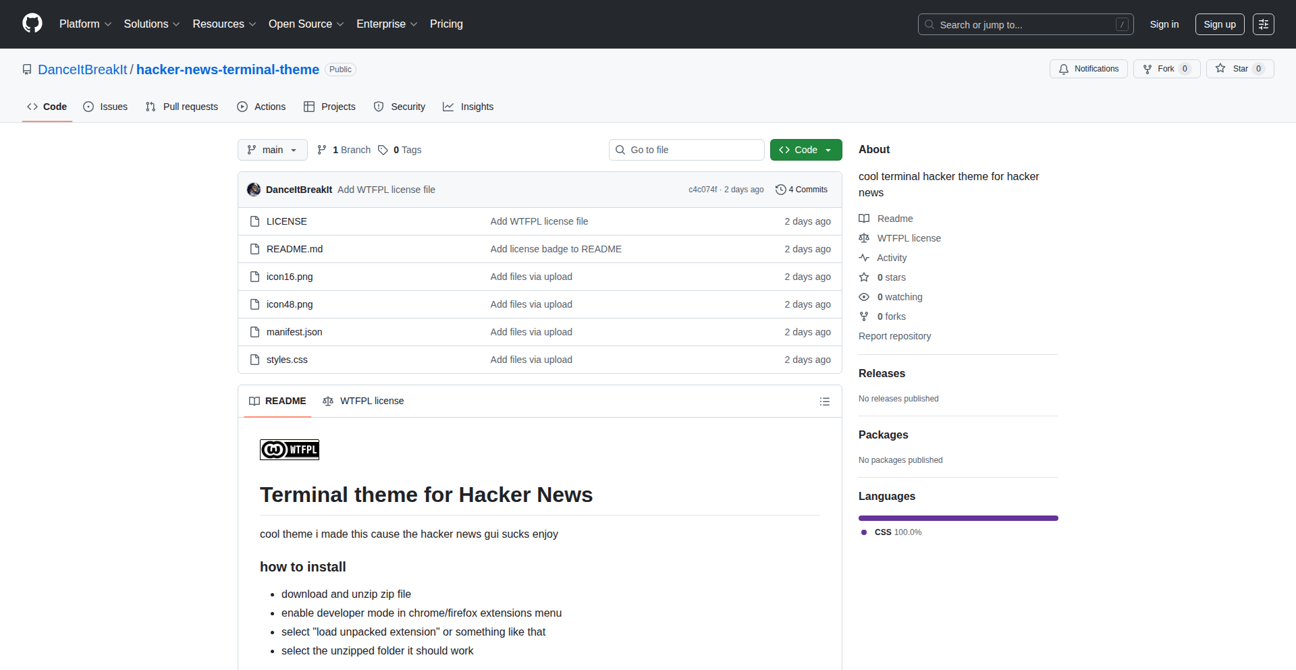
Task: Click the README outline list icon
Action: [x=824, y=401]
